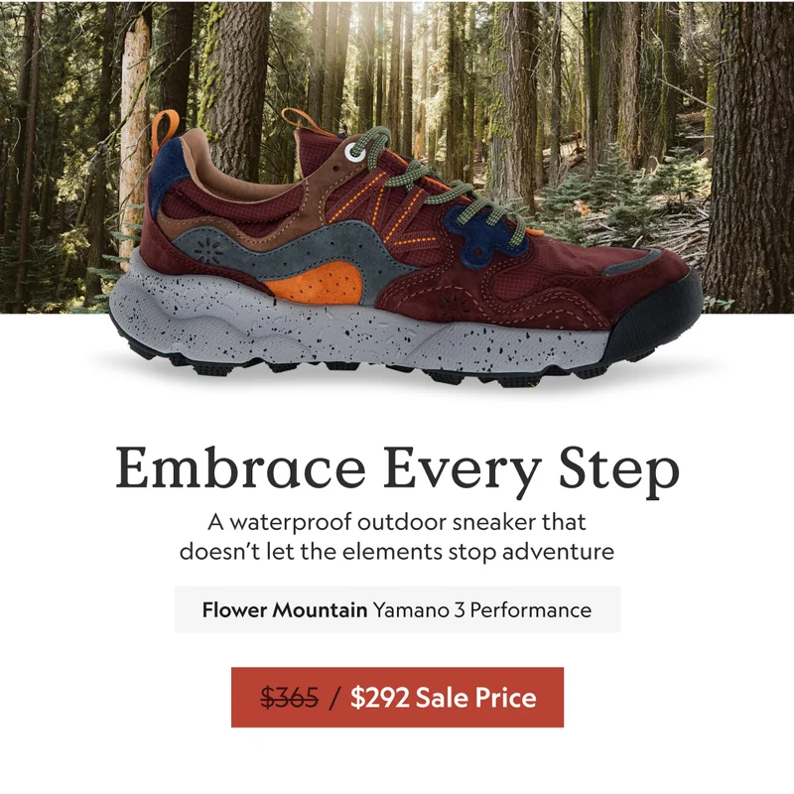Click the orange heel pull tab on sneaker

(165, 132)
